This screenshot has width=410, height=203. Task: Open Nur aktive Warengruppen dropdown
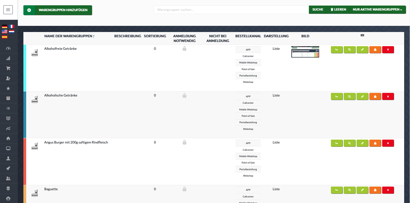[377, 9]
